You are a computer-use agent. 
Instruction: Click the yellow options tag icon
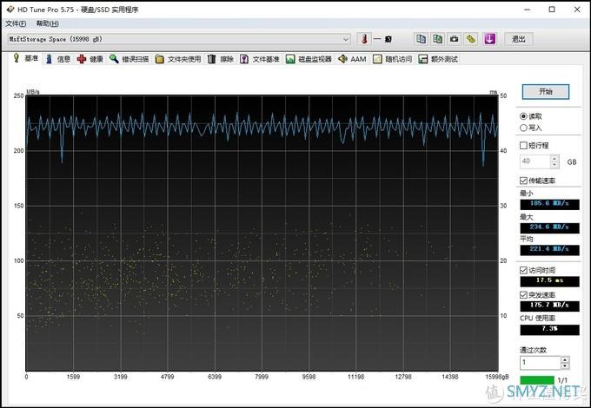[471, 39]
